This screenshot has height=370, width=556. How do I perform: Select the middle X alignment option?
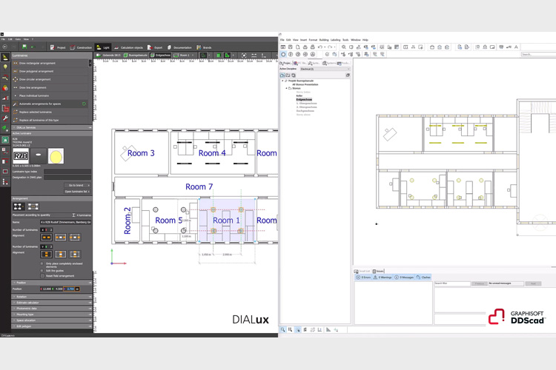point(61,238)
